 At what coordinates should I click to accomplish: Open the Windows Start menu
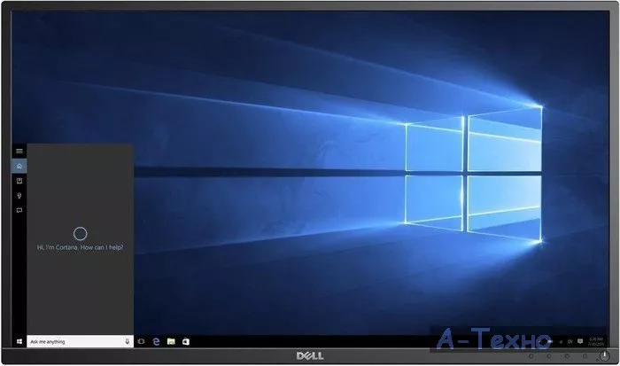[x=19, y=340]
